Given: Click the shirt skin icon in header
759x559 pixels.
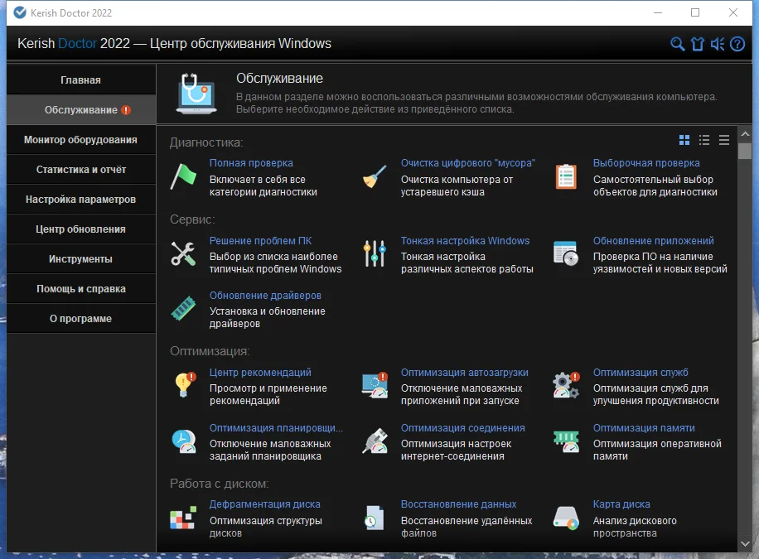Looking at the screenshot, I should point(698,44).
